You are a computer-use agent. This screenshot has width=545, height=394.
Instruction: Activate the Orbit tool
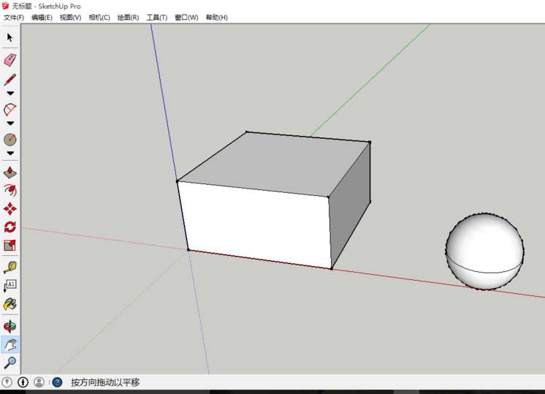[x=10, y=326]
